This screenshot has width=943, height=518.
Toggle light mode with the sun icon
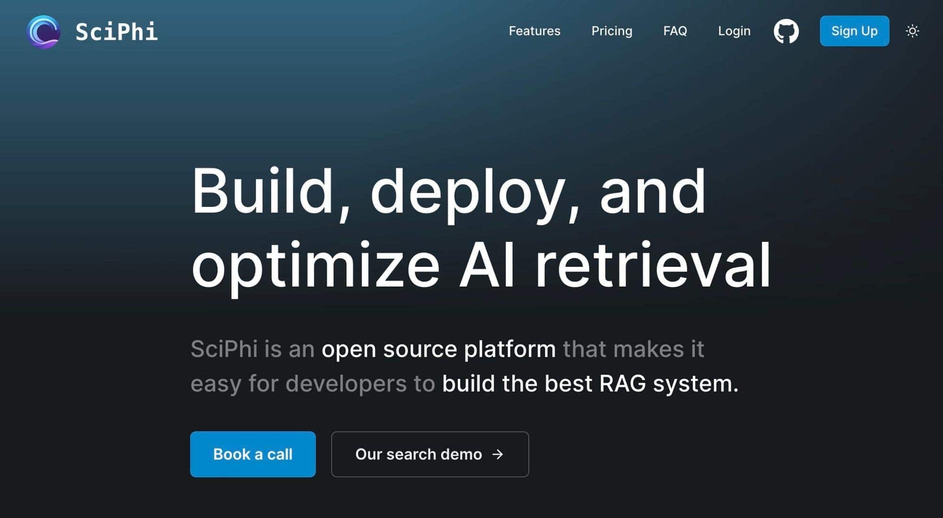(912, 31)
